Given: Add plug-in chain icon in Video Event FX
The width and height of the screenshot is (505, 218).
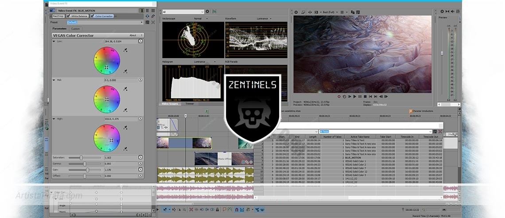Looking at the screenshot, I should 148,16.
